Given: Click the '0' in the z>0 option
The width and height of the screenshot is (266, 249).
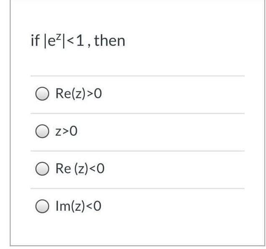Looking at the screenshot, I should [x=74, y=131].
